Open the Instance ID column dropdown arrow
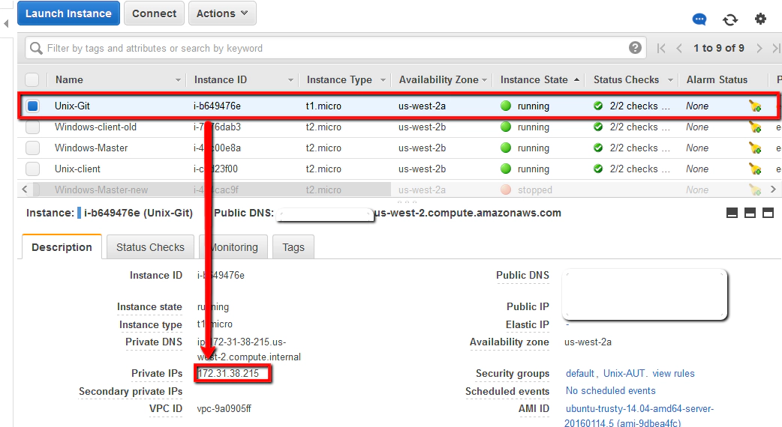782x427 pixels. (x=290, y=80)
